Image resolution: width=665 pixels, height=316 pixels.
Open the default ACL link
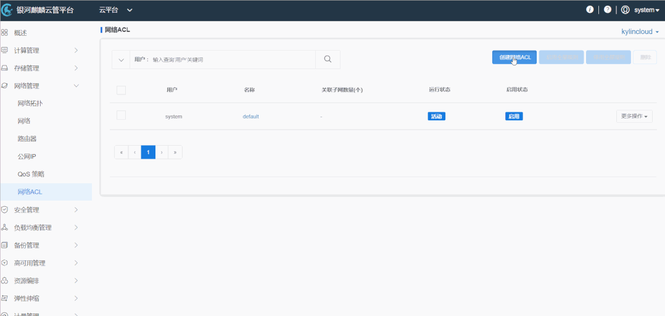pos(250,116)
